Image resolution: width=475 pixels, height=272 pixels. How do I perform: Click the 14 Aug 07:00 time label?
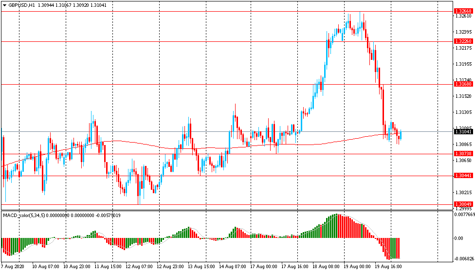click(233, 267)
